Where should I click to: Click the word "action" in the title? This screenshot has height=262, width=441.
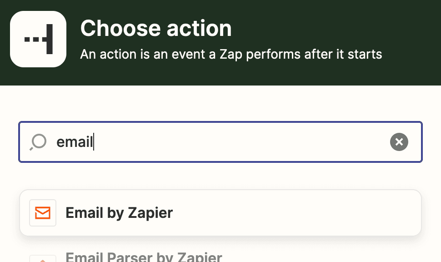[x=199, y=29]
